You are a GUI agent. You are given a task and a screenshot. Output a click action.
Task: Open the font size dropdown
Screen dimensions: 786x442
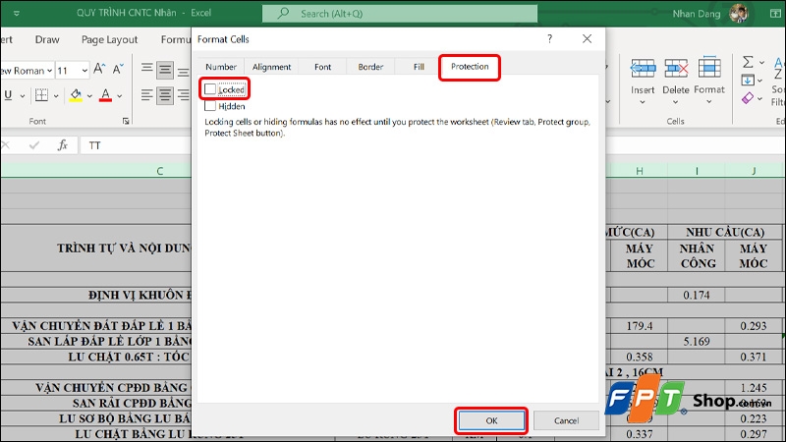point(84,71)
